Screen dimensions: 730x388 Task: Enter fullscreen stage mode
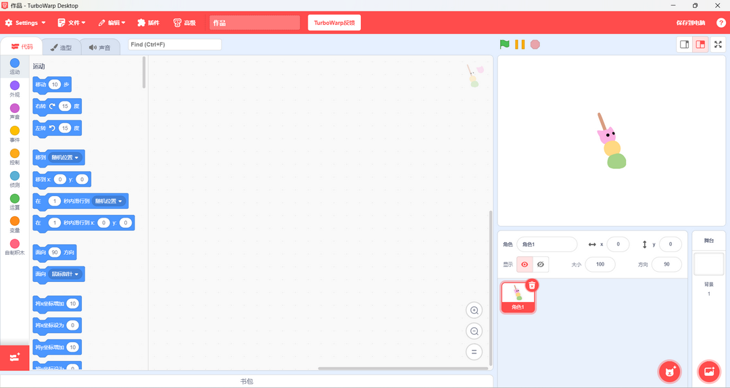tap(718, 45)
